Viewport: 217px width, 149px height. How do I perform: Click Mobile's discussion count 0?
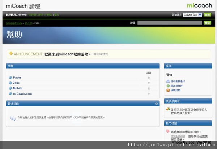149,88
